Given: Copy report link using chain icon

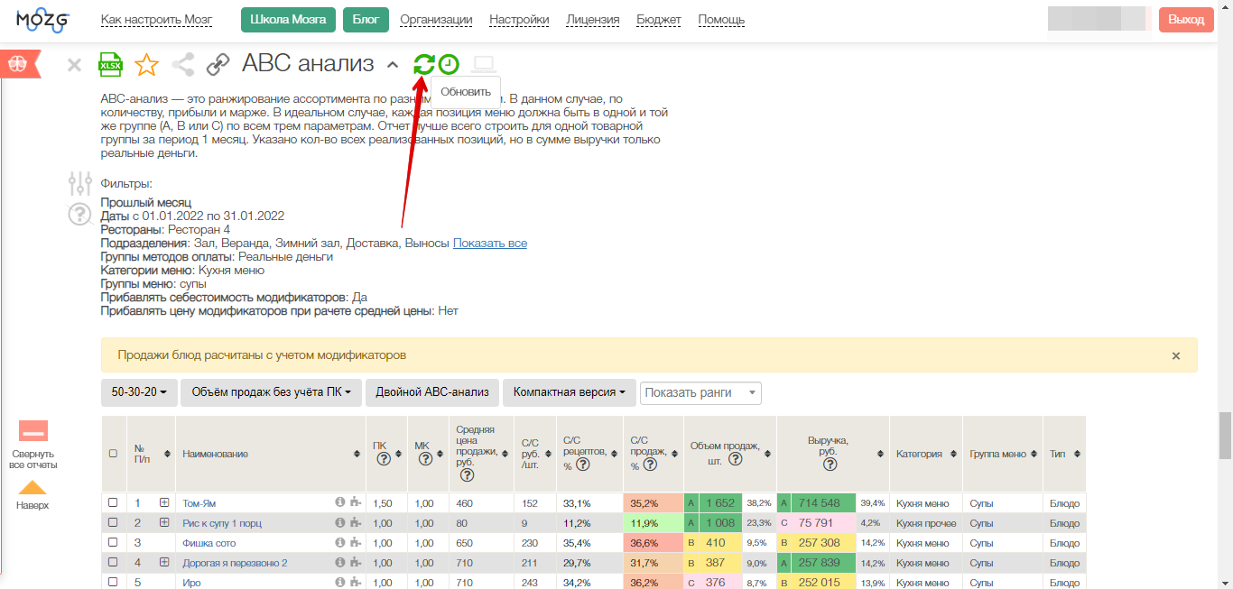Looking at the screenshot, I should 218,64.
